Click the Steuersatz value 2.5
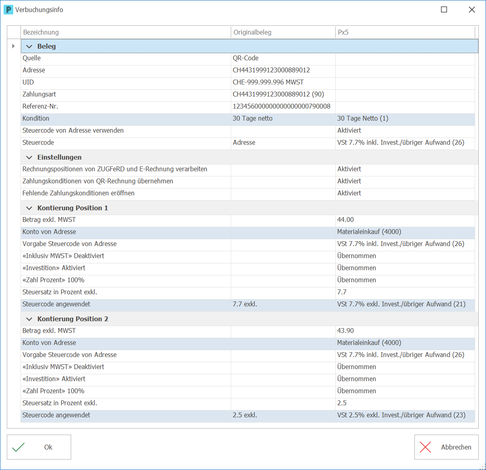This screenshot has width=486, height=470. pyautogui.click(x=342, y=403)
